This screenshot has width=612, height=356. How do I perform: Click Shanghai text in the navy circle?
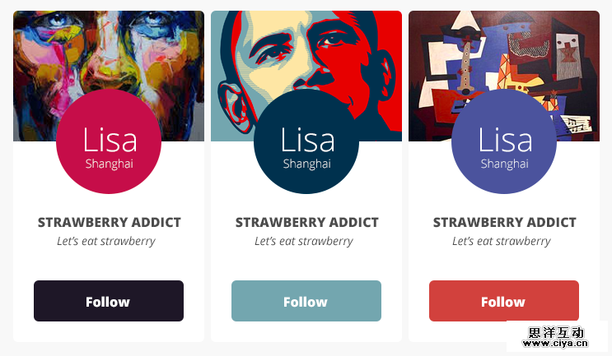pyautogui.click(x=307, y=164)
